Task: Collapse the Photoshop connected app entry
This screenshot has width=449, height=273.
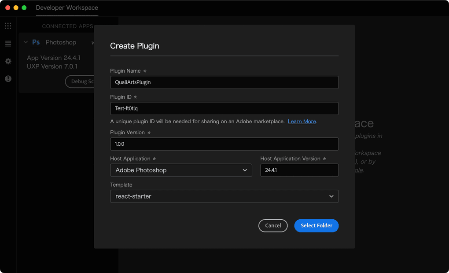Action: 26,42
